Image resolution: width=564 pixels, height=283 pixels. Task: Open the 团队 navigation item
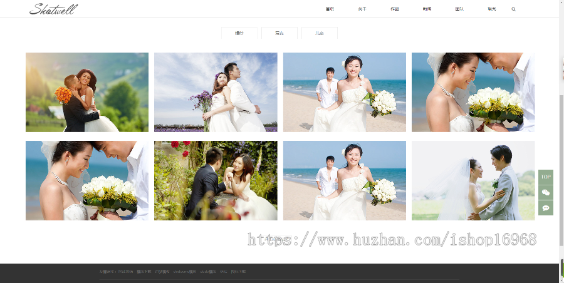coord(459,9)
